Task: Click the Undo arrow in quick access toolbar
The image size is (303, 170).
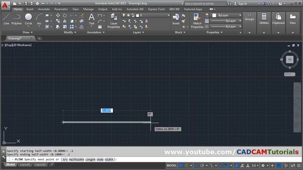Action: point(43,3)
